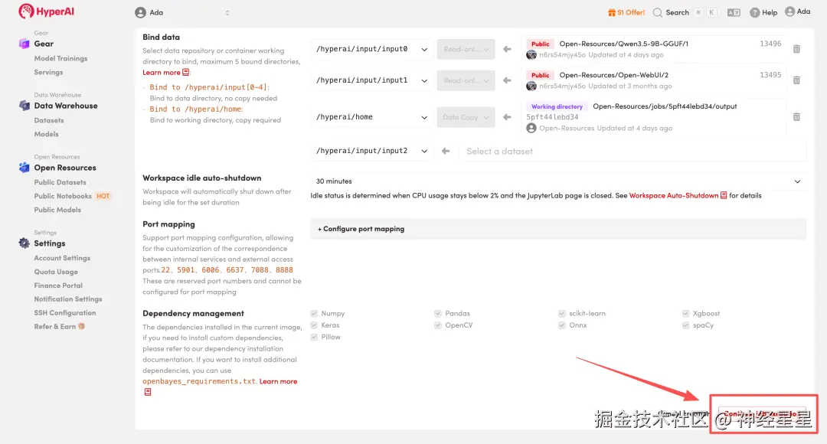Open Public Models in sidebar
Image resolution: width=827 pixels, height=444 pixels.
tap(57, 210)
